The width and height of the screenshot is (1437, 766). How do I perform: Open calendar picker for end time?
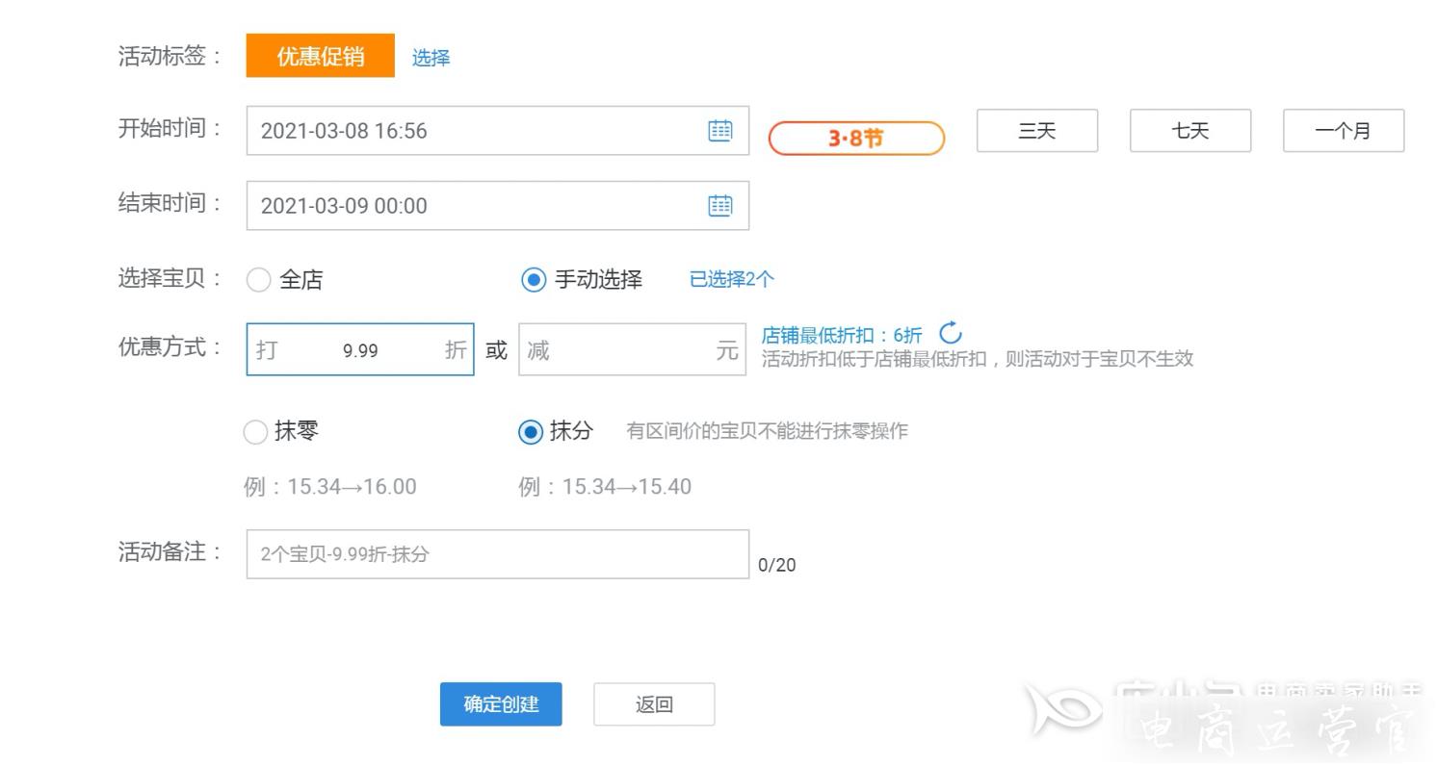pyautogui.click(x=720, y=205)
